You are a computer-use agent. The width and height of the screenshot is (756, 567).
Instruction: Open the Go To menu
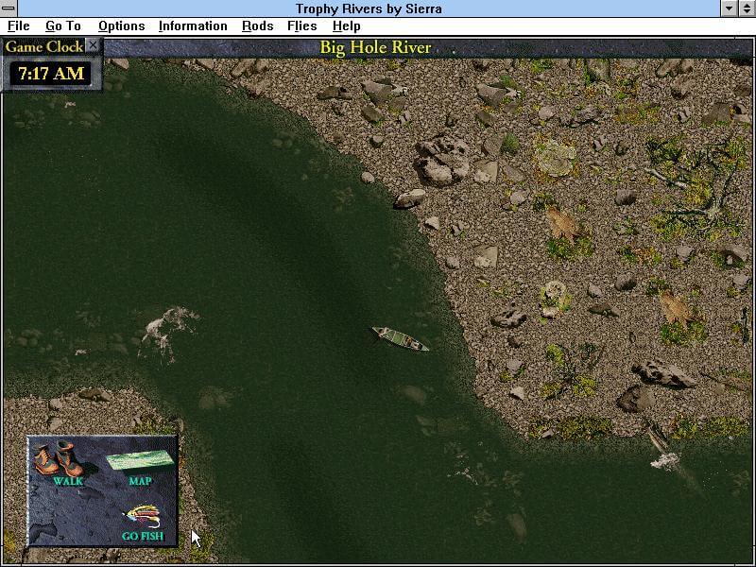pyautogui.click(x=63, y=26)
